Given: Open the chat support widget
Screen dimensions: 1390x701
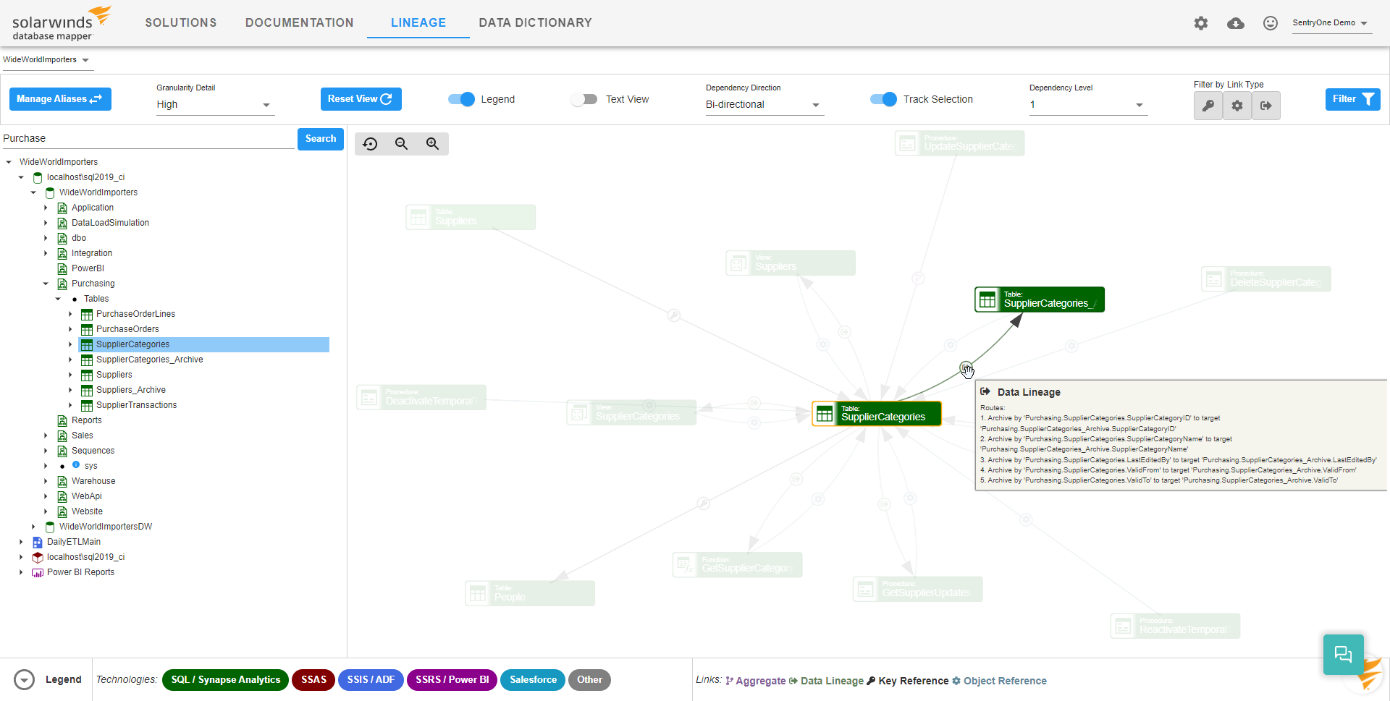Looking at the screenshot, I should click(1343, 654).
